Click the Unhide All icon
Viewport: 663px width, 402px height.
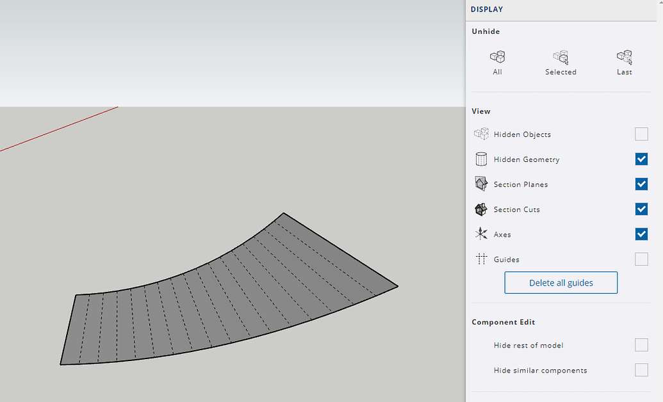click(497, 56)
